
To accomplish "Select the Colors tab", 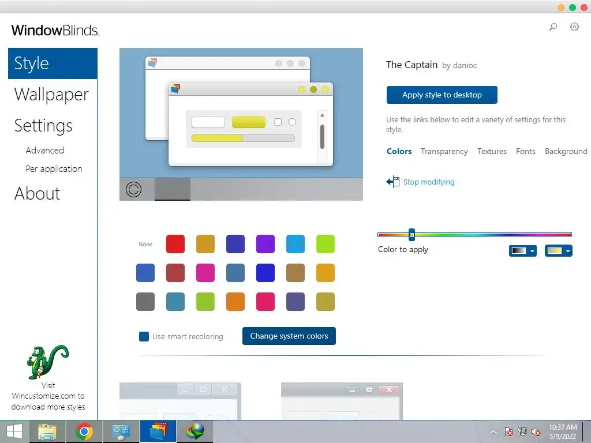I will click(399, 151).
